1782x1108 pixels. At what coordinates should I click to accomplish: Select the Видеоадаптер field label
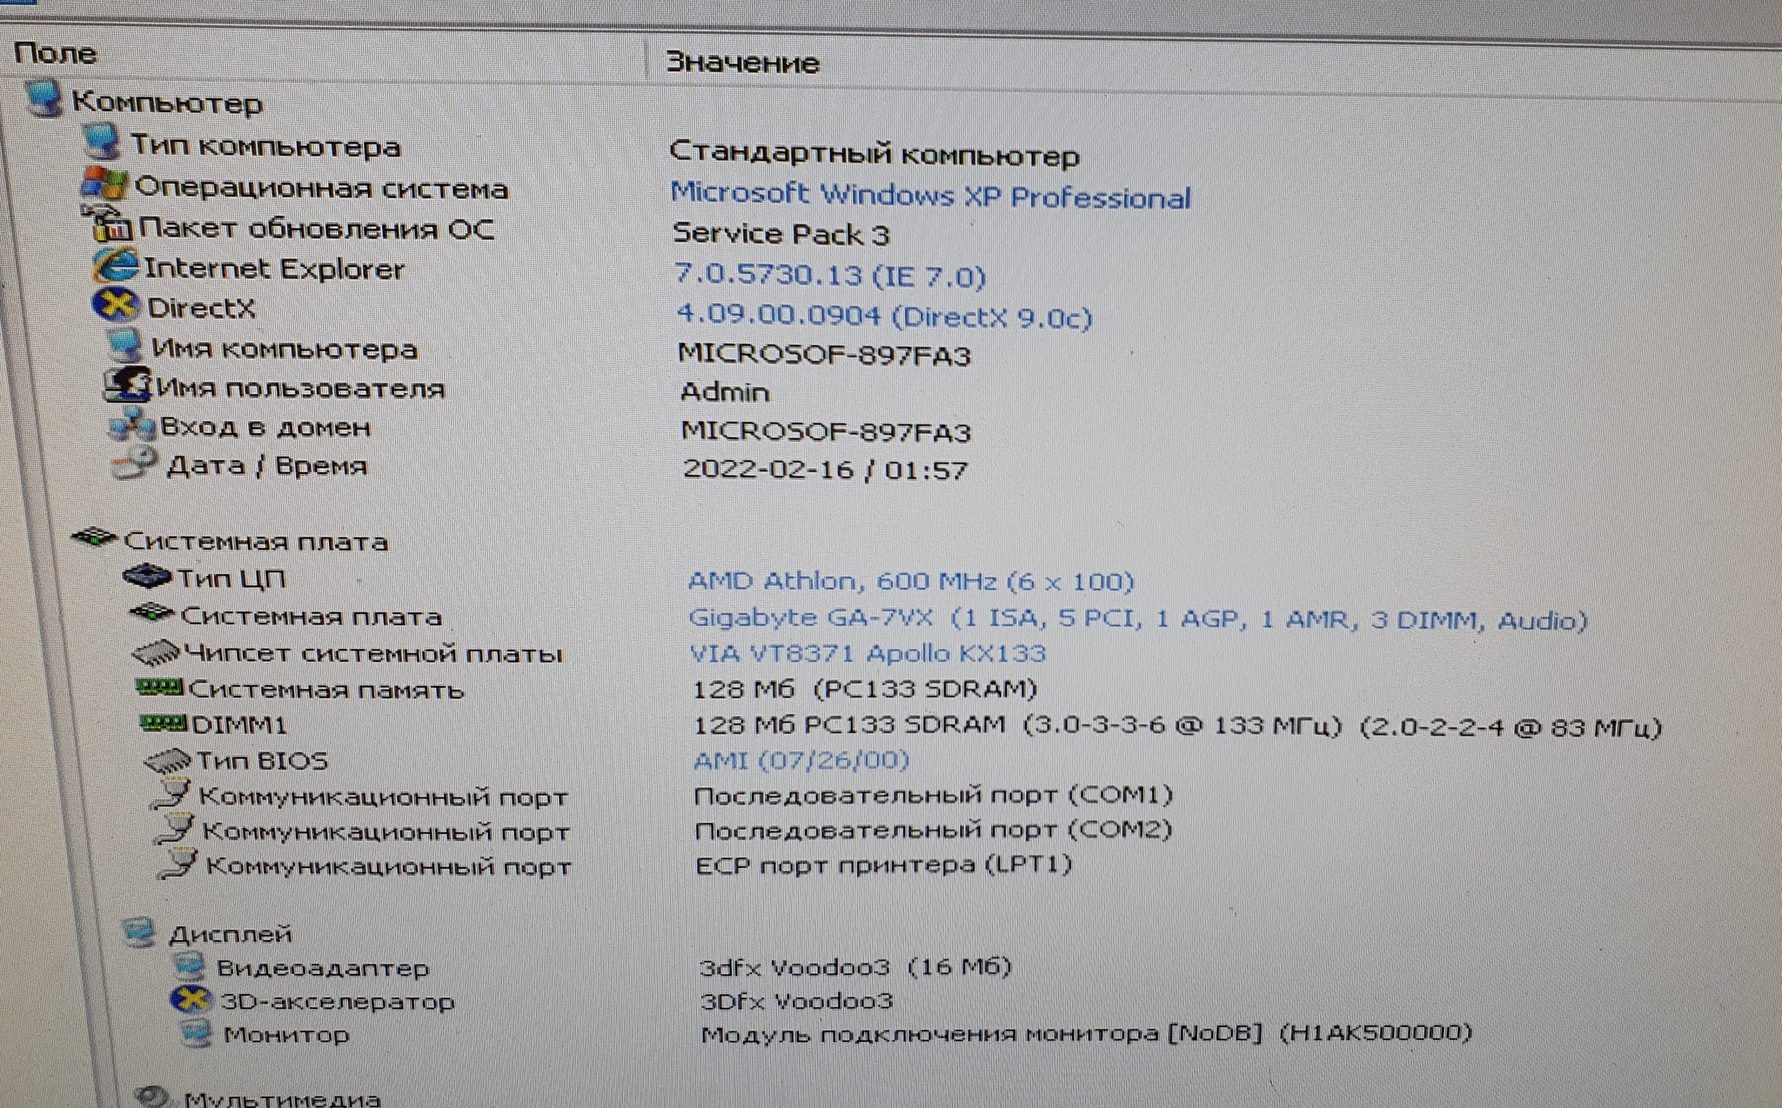322,967
